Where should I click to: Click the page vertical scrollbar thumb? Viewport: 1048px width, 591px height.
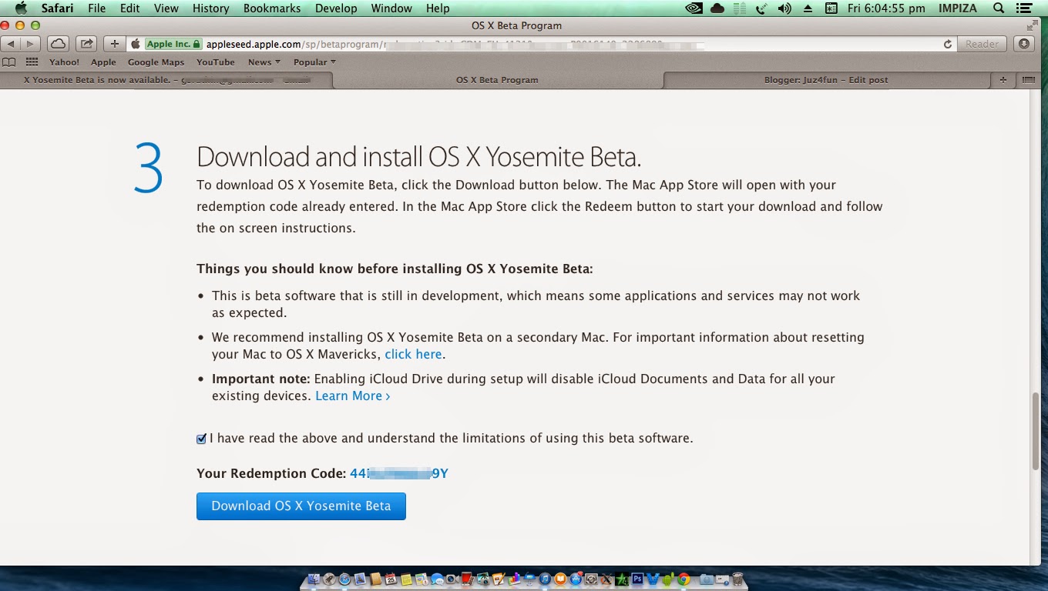point(1036,431)
